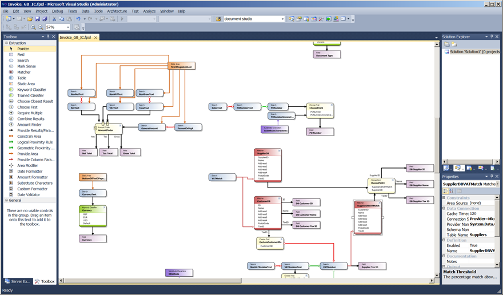This screenshot has width=503, height=295.
Task: Click the Undo arrow icon
Action: (78, 19)
